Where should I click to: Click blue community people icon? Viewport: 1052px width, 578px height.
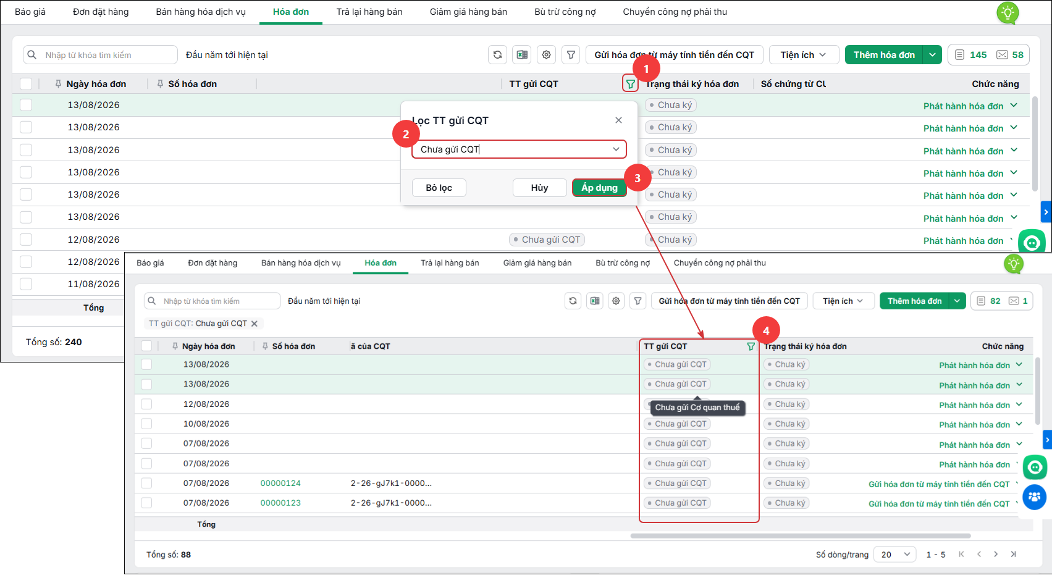pyautogui.click(x=1035, y=496)
